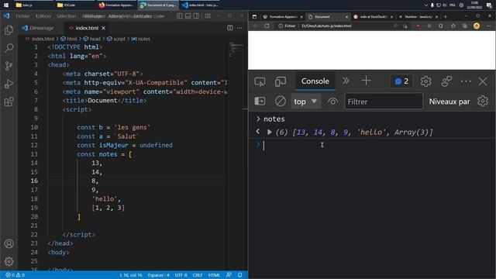Image resolution: width=496 pixels, height=279 pixels.
Task: Toggle device emulation in DevTools
Action: coord(281,81)
